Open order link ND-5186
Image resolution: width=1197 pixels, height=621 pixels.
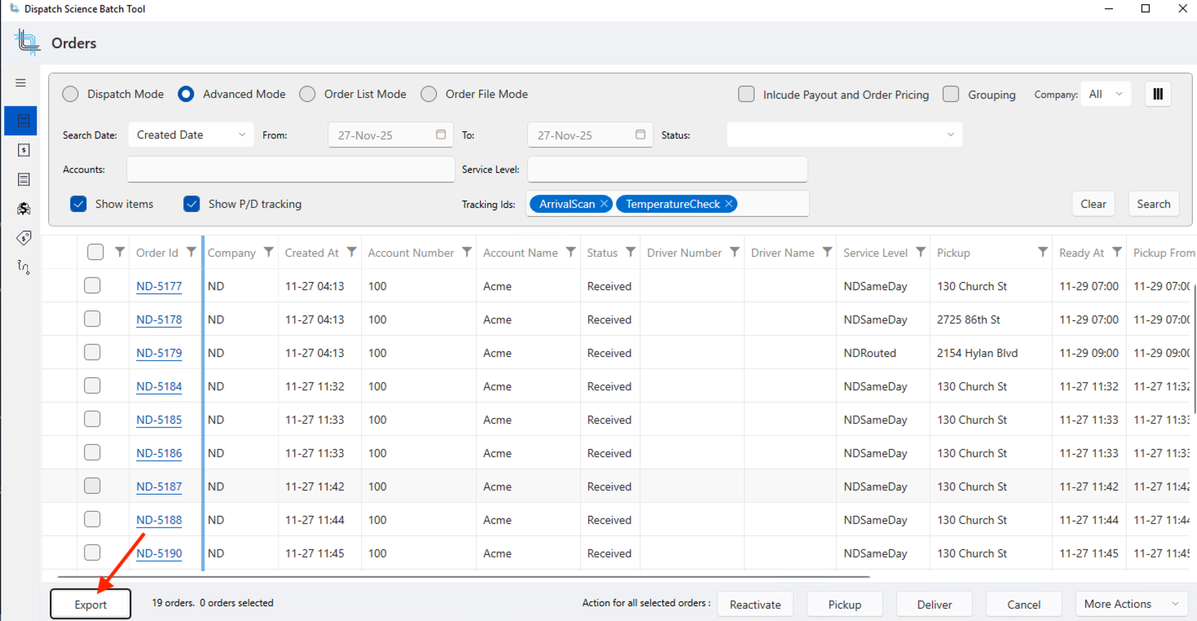[x=159, y=453]
